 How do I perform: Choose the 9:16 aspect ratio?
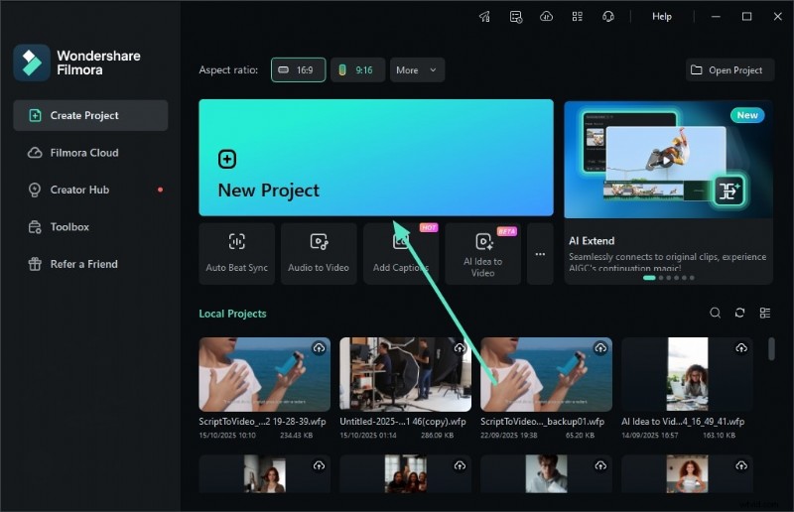pos(357,69)
